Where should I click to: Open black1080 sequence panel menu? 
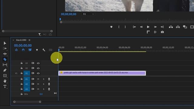29,40
